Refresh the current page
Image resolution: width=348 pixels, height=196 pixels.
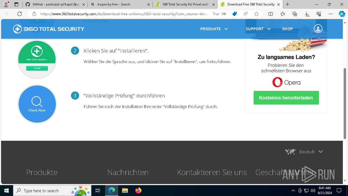[20, 14]
